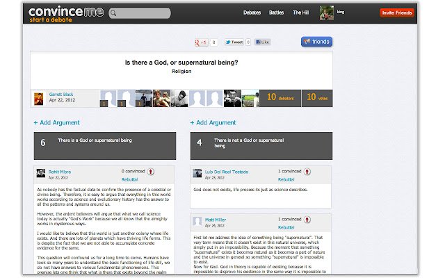
Task: Upvote Luis Del Real Tostado's argument arrow
Action: coord(307,172)
